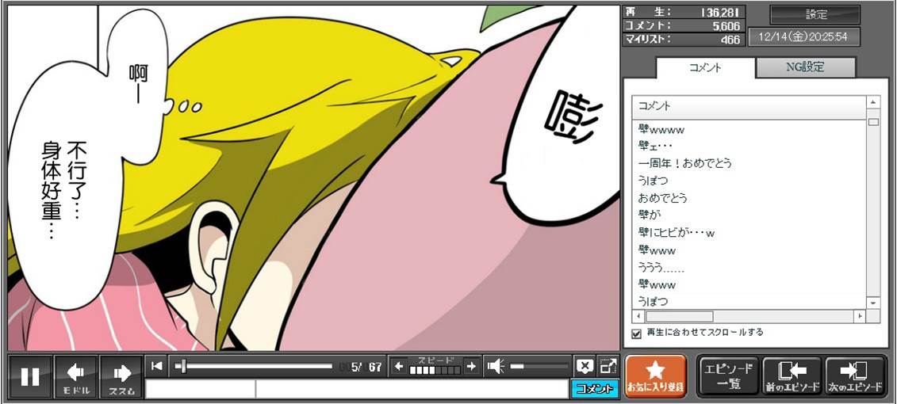Image resolution: width=897 pixels, height=404 pixels.
Task: Go to the next episode (次のエピソード)
Action: tap(854, 375)
